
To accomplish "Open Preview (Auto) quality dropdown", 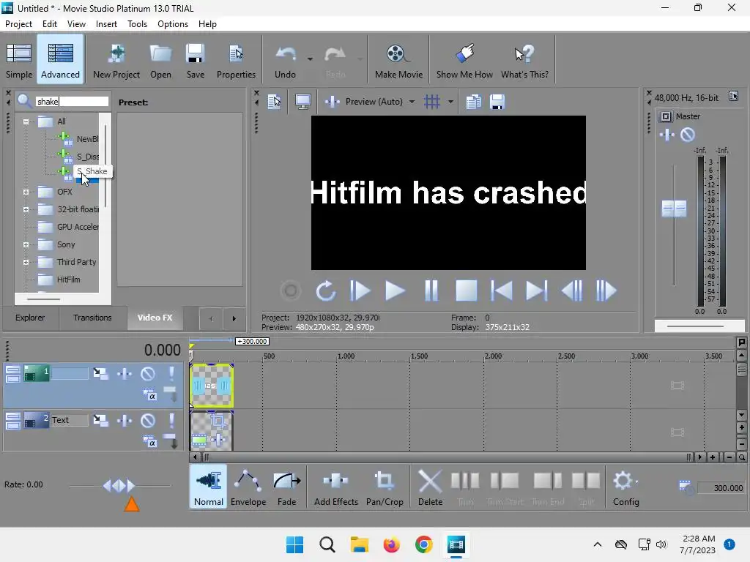I will point(412,102).
